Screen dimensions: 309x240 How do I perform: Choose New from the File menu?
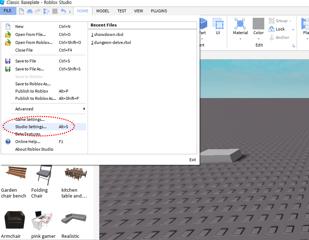[x=44, y=27]
